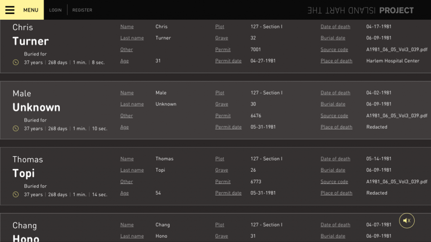Open the hamburger MENU button
The height and width of the screenshot is (242, 431).
(x=22, y=10)
